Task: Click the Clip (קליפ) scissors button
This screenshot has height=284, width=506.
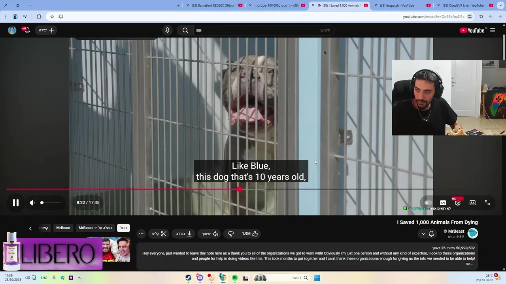Action: pyautogui.click(x=159, y=234)
